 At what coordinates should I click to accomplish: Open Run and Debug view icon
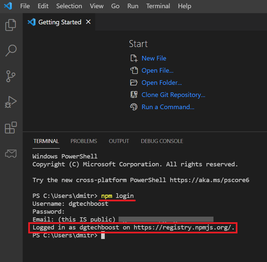11,102
